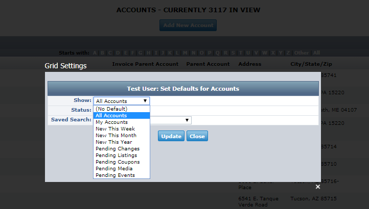Screen dimensions: 369x209
Task: Click the Grid Settings title
Action: [65, 66]
